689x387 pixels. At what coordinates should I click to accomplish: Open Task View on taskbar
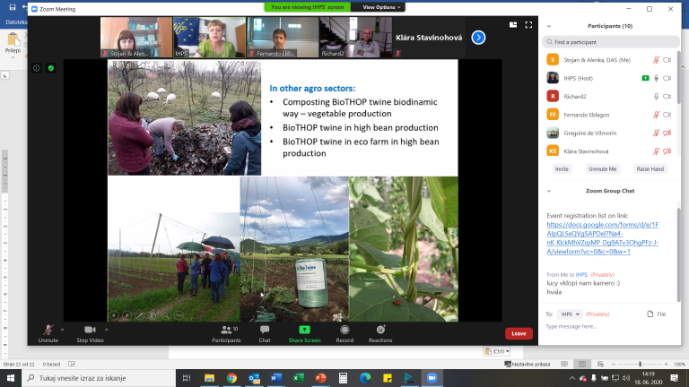(x=187, y=378)
